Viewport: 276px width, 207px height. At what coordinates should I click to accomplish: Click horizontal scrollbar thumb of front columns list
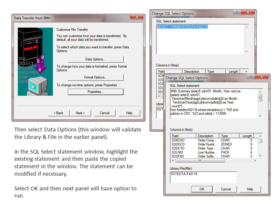point(200,160)
